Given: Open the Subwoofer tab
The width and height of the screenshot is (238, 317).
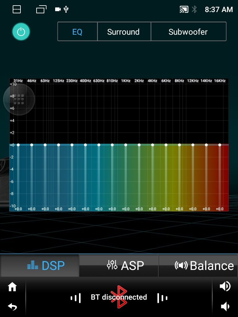Looking at the screenshot, I should click(x=188, y=32).
